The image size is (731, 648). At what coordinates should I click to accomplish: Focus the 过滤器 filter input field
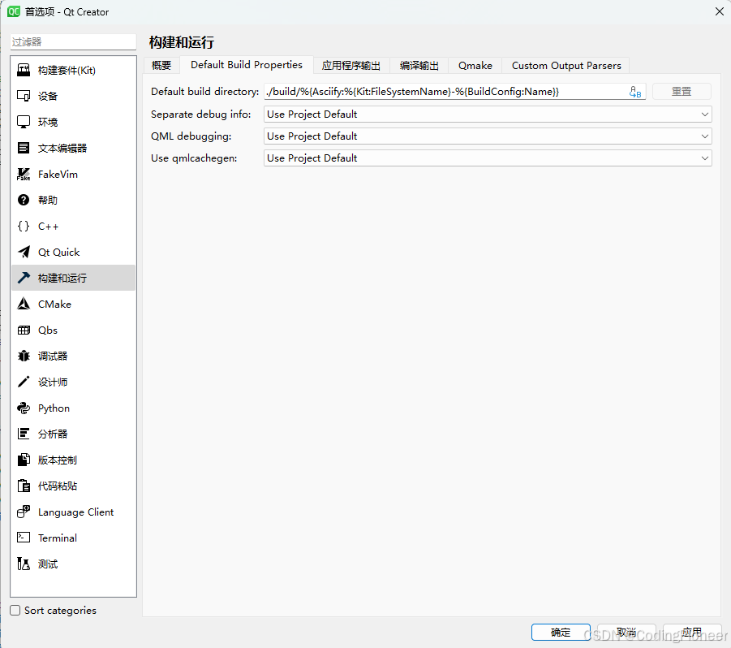point(73,42)
